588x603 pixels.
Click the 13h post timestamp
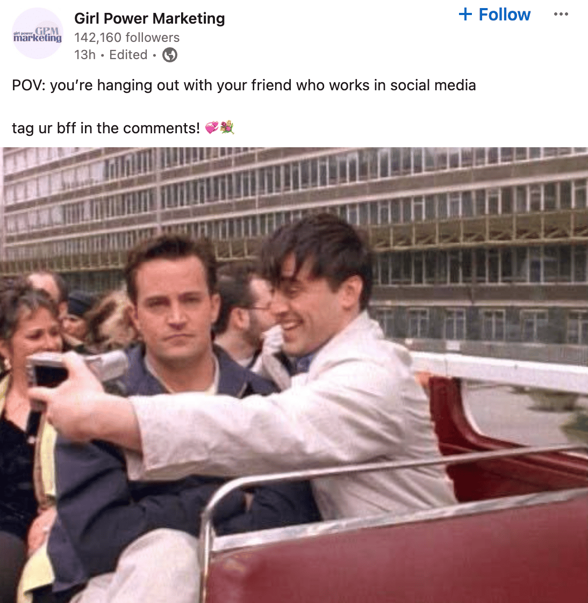[x=84, y=55]
